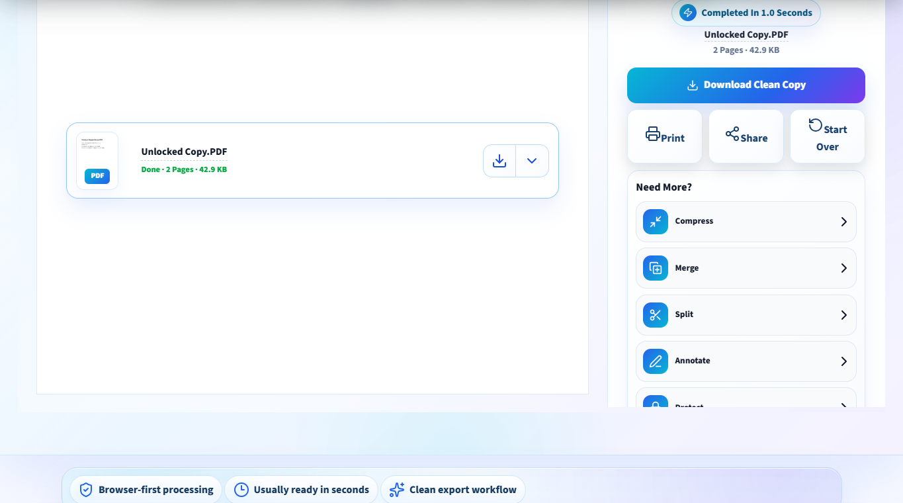Click the 'Done · 2 Pages · 42.9 KB' status
The image size is (903, 503).
pos(184,169)
